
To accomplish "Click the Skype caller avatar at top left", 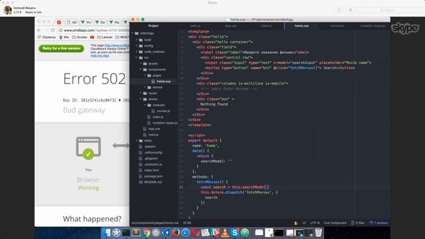I will click(7, 10).
